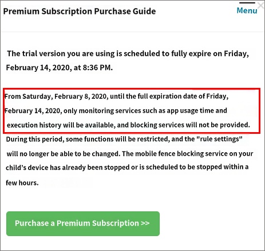Click 'During this period' sentence start
Image resolution: width=265 pixels, height=251 pixels.
[35, 139]
